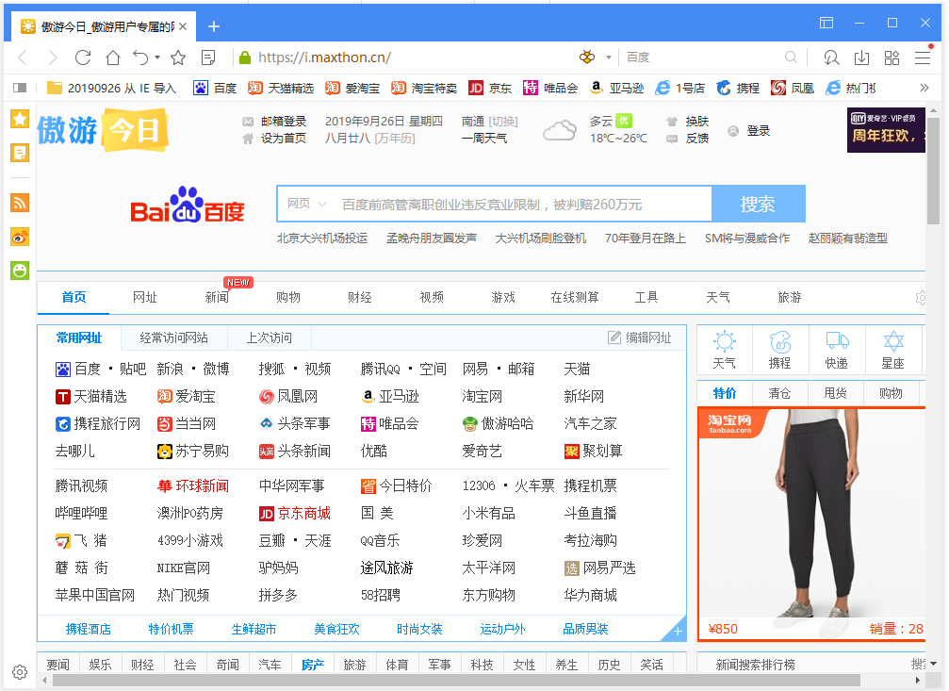Click the bee search engine icon
The width and height of the screenshot is (949, 691).
click(587, 57)
